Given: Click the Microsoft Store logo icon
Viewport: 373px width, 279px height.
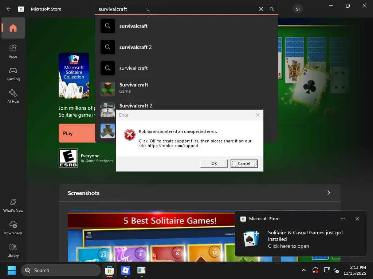Looking at the screenshot, I should click(x=21, y=9).
